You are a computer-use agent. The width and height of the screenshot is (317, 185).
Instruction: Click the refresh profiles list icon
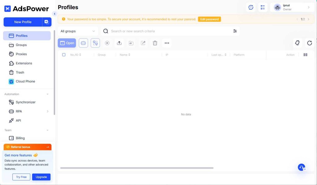pyautogui.click(x=309, y=43)
